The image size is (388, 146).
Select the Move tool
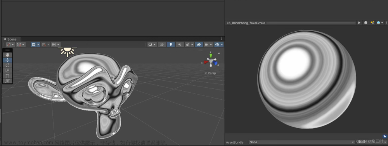pos(7,60)
